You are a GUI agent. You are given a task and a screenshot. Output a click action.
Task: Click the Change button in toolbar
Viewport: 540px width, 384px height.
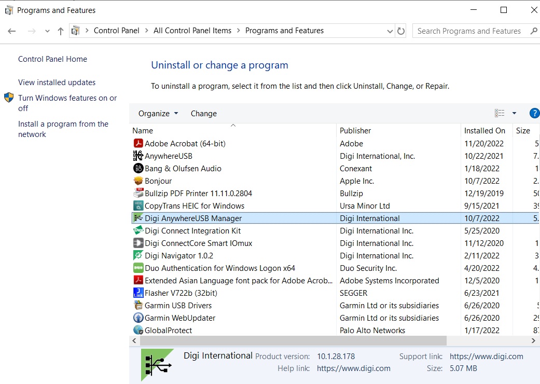click(204, 113)
